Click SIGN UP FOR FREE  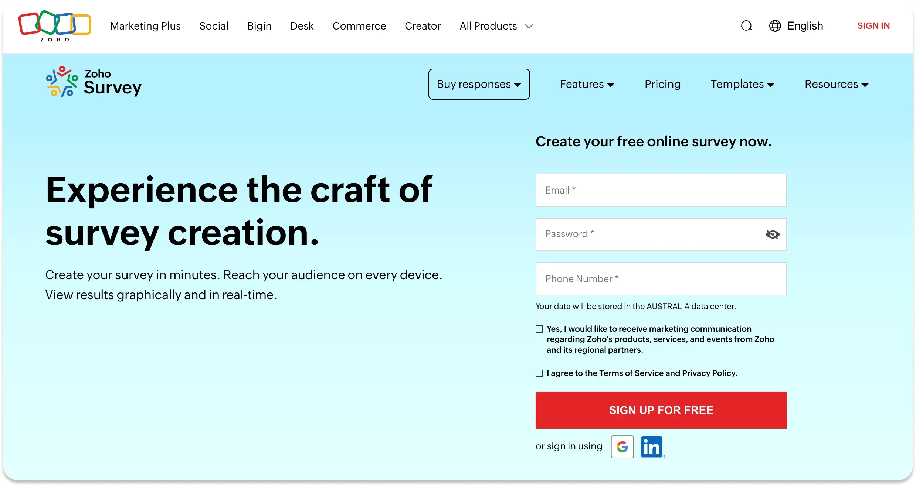pyautogui.click(x=661, y=410)
